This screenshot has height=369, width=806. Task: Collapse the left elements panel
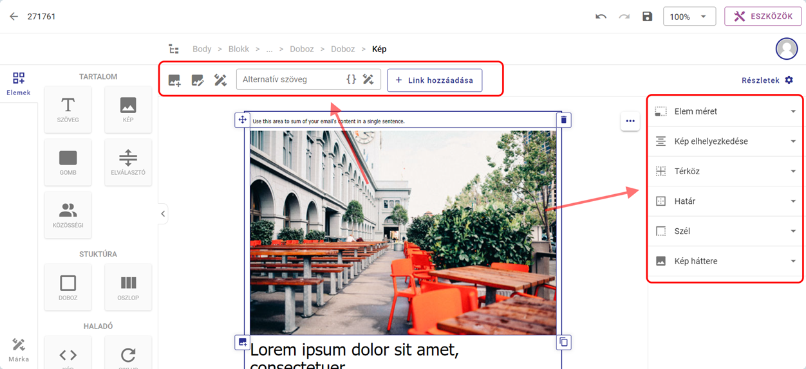coord(163,213)
